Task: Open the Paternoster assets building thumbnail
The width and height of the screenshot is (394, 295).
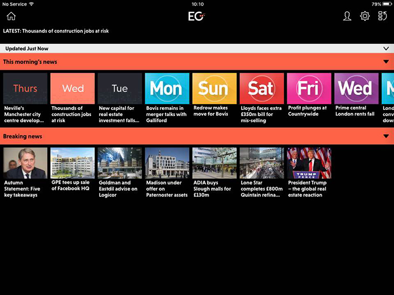Action: click(167, 163)
